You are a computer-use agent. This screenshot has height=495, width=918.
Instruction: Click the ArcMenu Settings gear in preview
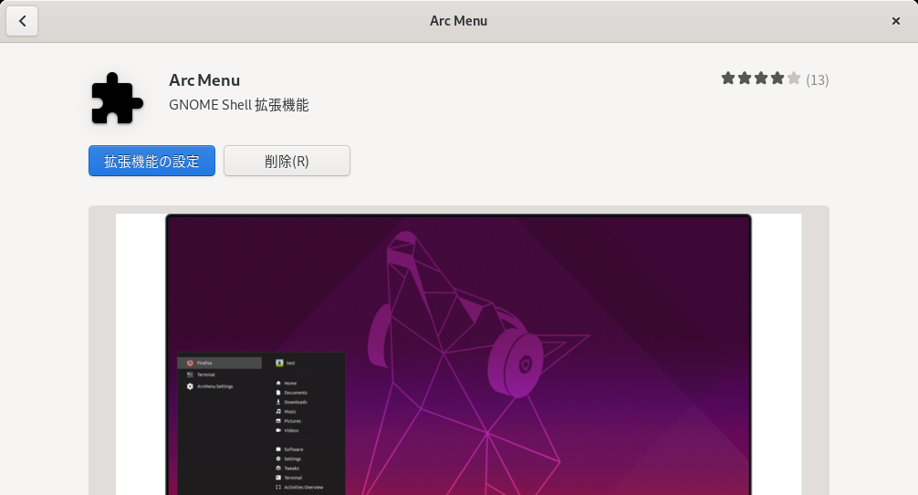click(190, 386)
